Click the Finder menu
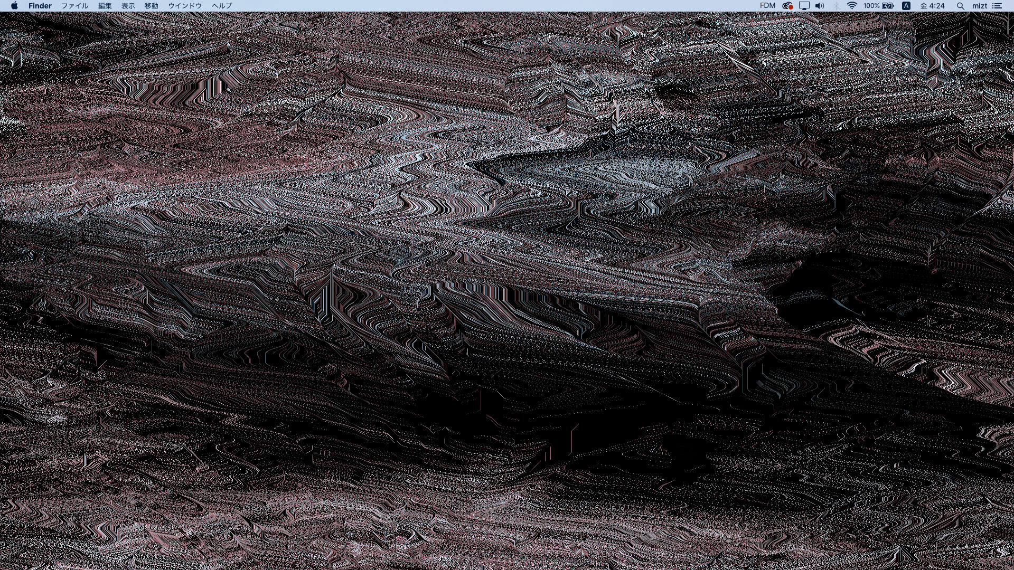 pos(40,6)
